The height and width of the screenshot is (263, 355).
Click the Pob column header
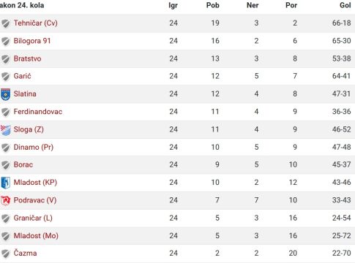[x=213, y=5]
